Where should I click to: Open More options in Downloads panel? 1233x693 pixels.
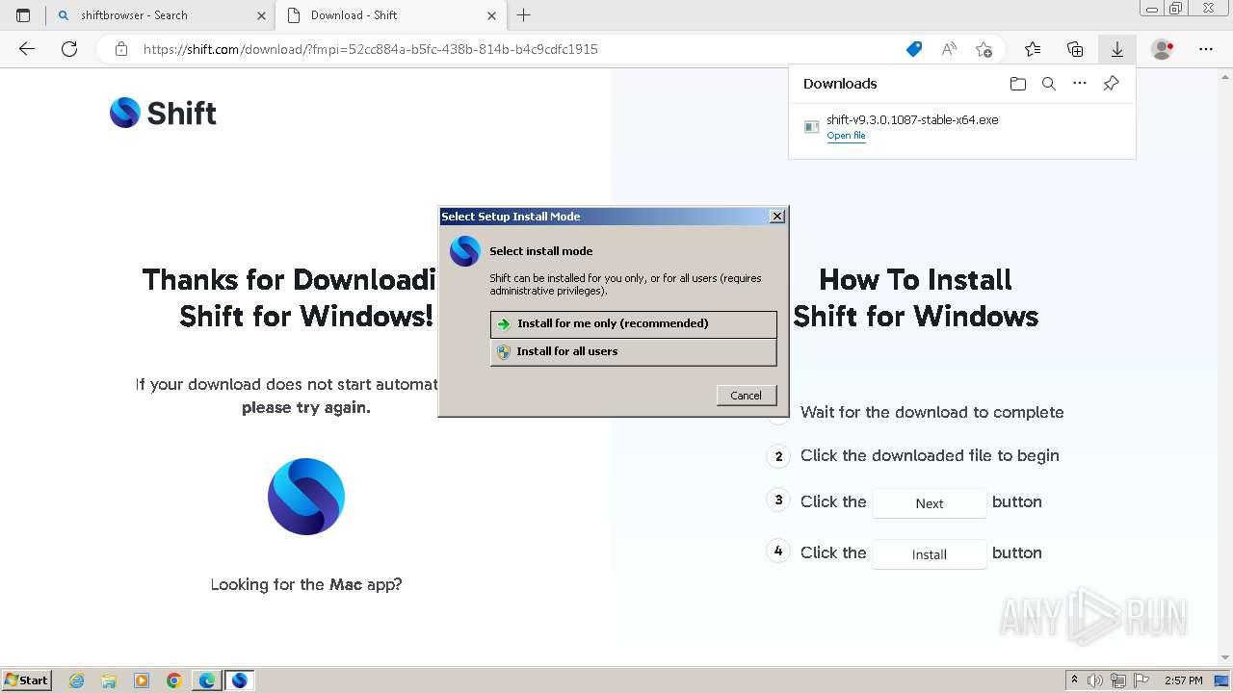coord(1080,84)
